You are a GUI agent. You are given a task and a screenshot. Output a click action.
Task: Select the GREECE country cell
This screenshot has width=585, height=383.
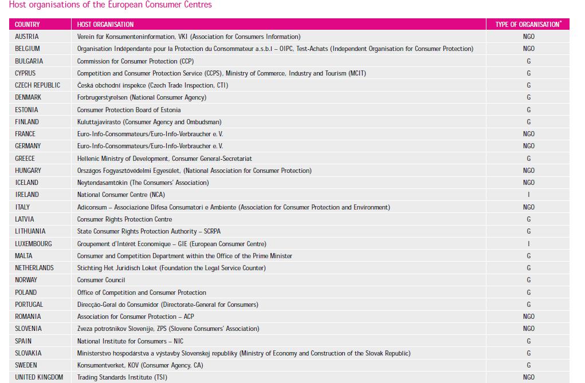[x=40, y=158]
